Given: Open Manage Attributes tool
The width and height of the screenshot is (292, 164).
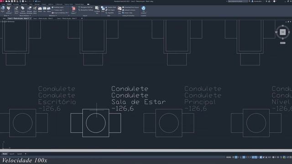Looking at the screenshot, I should tap(29, 10).
